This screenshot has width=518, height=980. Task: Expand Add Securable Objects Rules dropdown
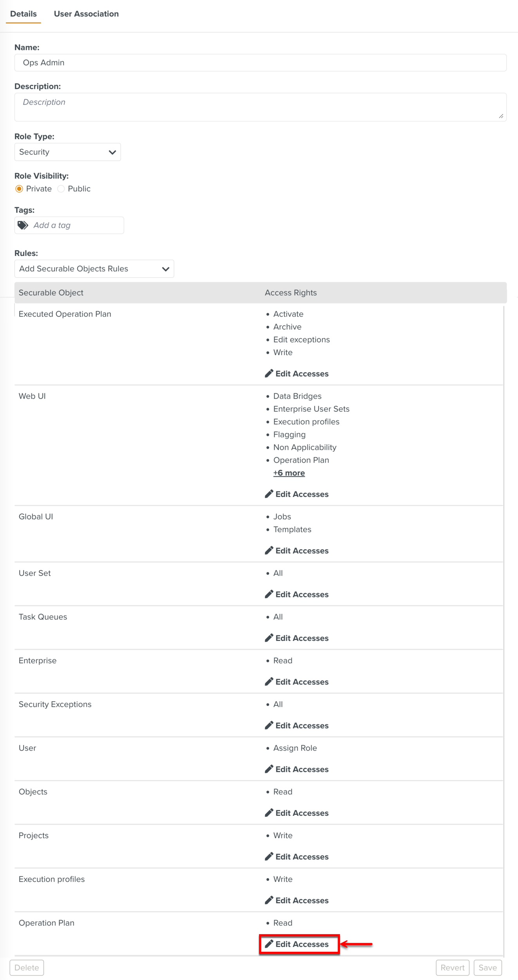coord(94,269)
